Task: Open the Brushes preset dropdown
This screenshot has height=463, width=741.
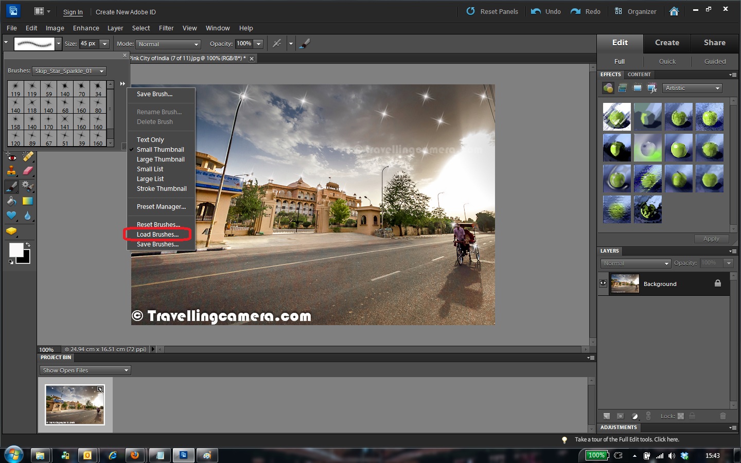Action: [69, 71]
